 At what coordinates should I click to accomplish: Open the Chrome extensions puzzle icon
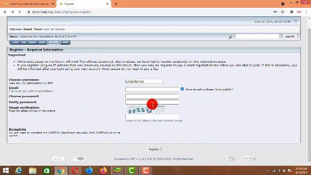[292, 12]
